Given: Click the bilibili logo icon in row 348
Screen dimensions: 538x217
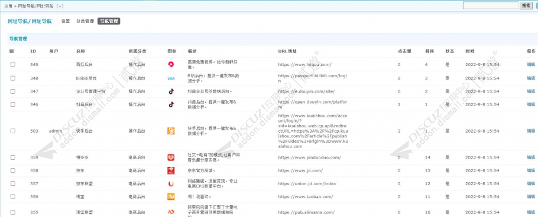Looking at the screenshot, I should coord(171,78).
